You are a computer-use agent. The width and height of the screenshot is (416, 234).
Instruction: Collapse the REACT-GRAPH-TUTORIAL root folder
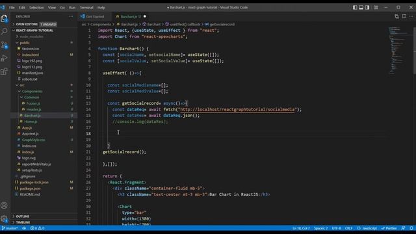(44, 31)
